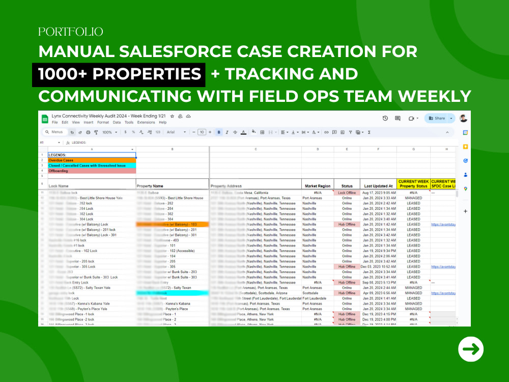Open the Edit menu
The image size is (509, 382).
(65, 122)
